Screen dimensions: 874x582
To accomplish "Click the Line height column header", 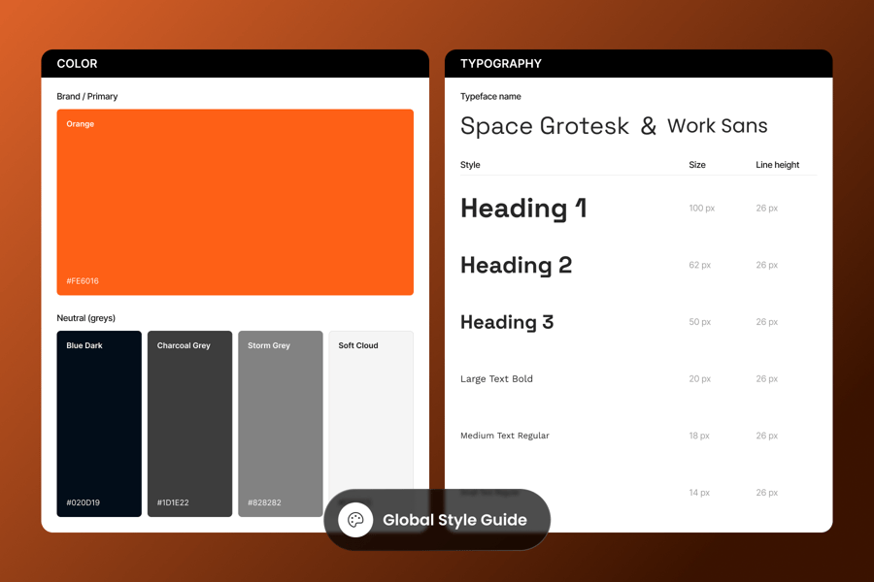I will click(777, 165).
